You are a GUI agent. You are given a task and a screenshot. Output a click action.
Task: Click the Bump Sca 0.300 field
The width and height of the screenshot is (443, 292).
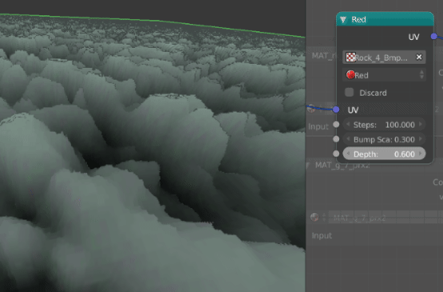[384, 140]
